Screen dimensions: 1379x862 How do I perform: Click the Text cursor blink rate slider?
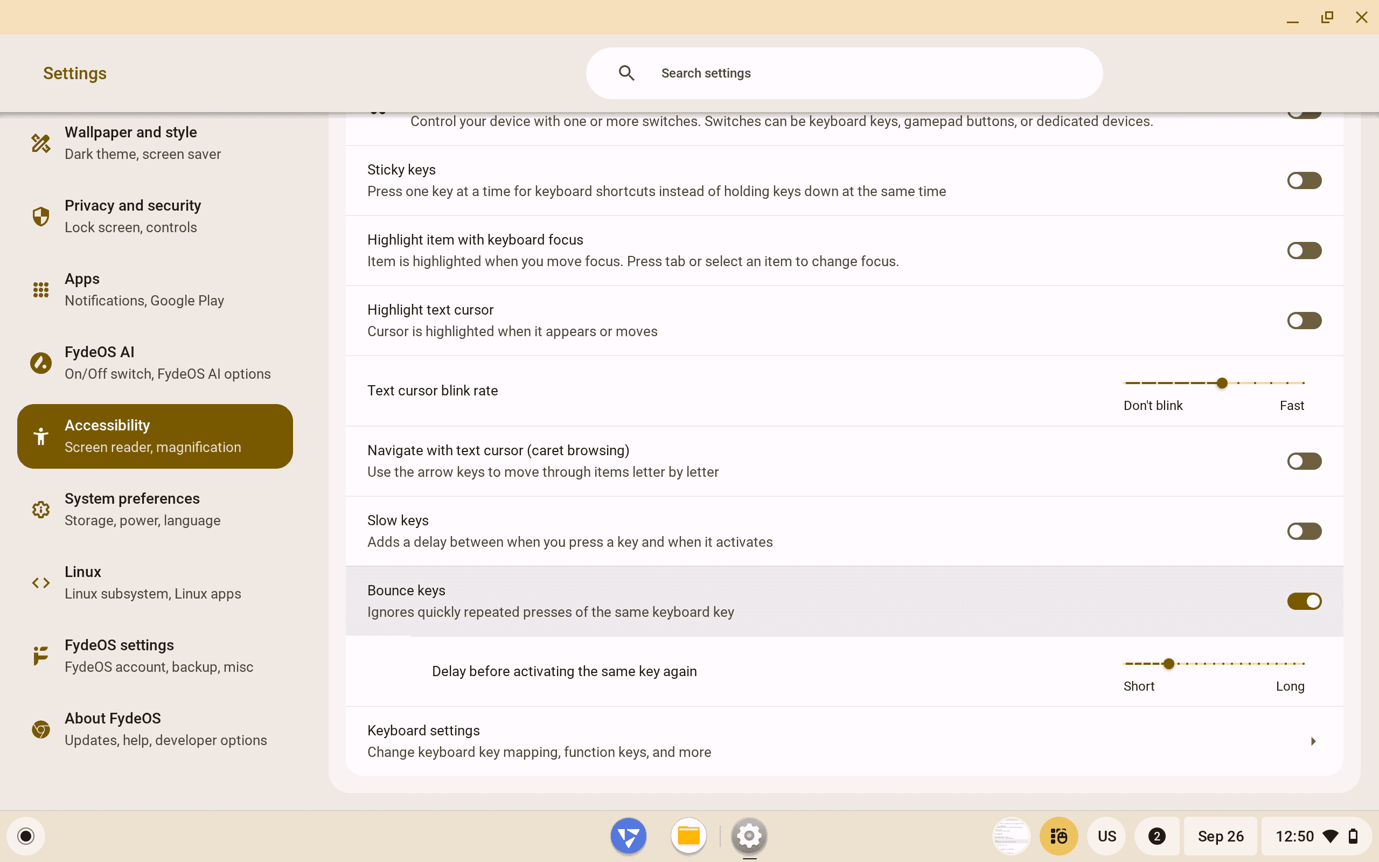(1221, 383)
